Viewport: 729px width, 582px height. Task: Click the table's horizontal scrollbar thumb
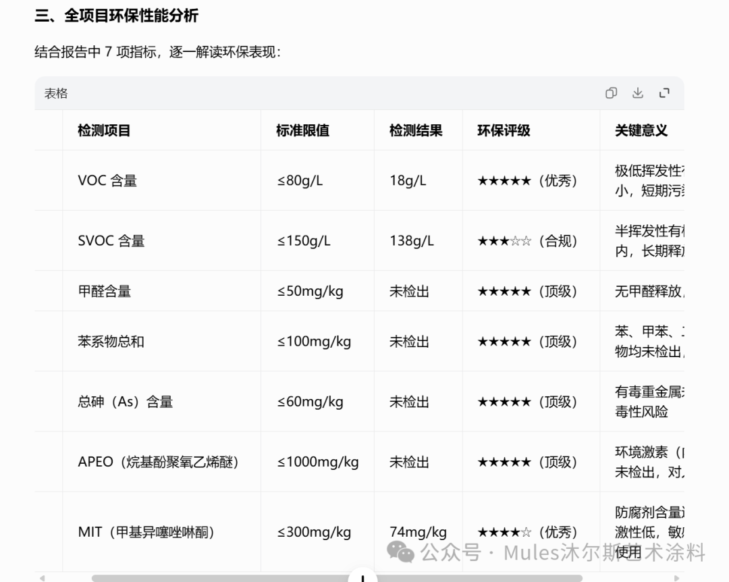337,578
